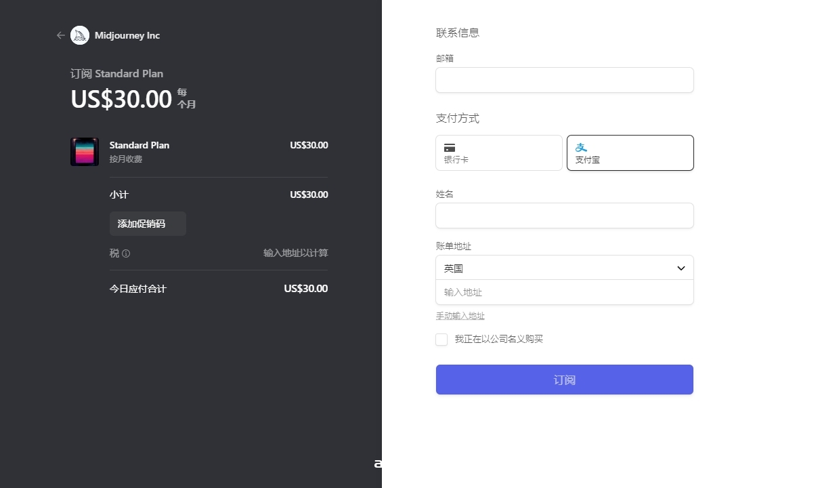Click the 我正在以公司名义购买 label text
Image resolution: width=820 pixels, height=488 pixels.
498,339
